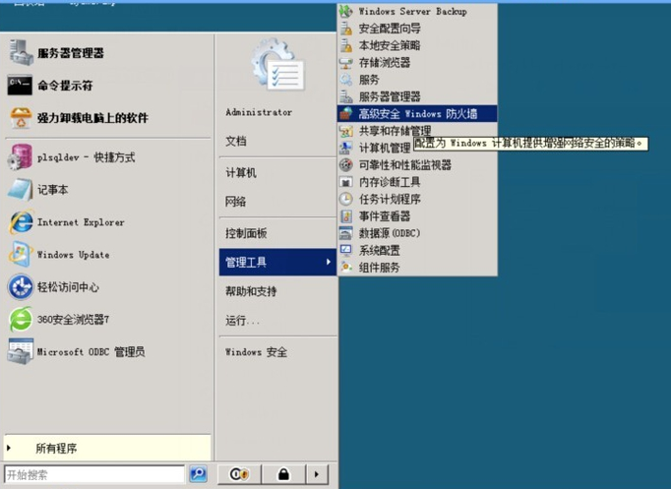Click Server Manager icon in Administrative Tools submenu
The width and height of the screenshot is (671, 489).
(x=345, y=96)
